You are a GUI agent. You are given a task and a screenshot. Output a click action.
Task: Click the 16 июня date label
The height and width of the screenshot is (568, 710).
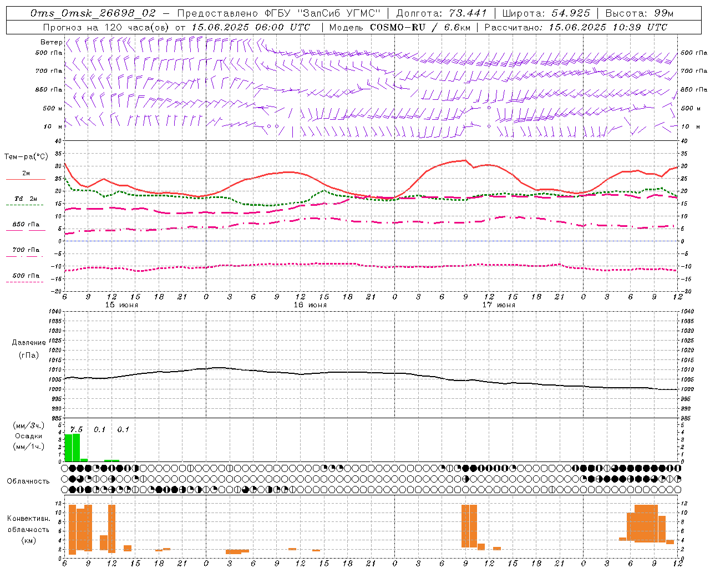click(x=310, y=305)
